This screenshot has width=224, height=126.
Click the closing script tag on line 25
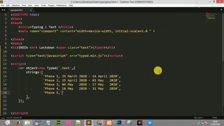coord(20,113)
